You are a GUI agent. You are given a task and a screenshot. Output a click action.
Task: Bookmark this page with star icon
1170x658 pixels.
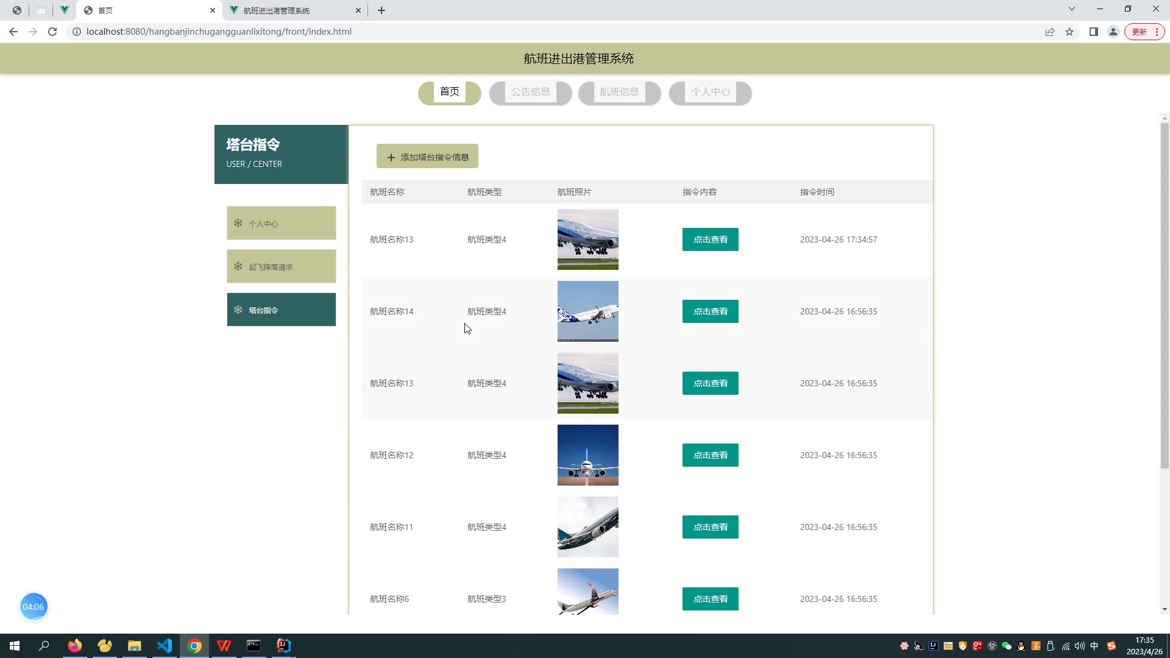(x=1069, y=32)
